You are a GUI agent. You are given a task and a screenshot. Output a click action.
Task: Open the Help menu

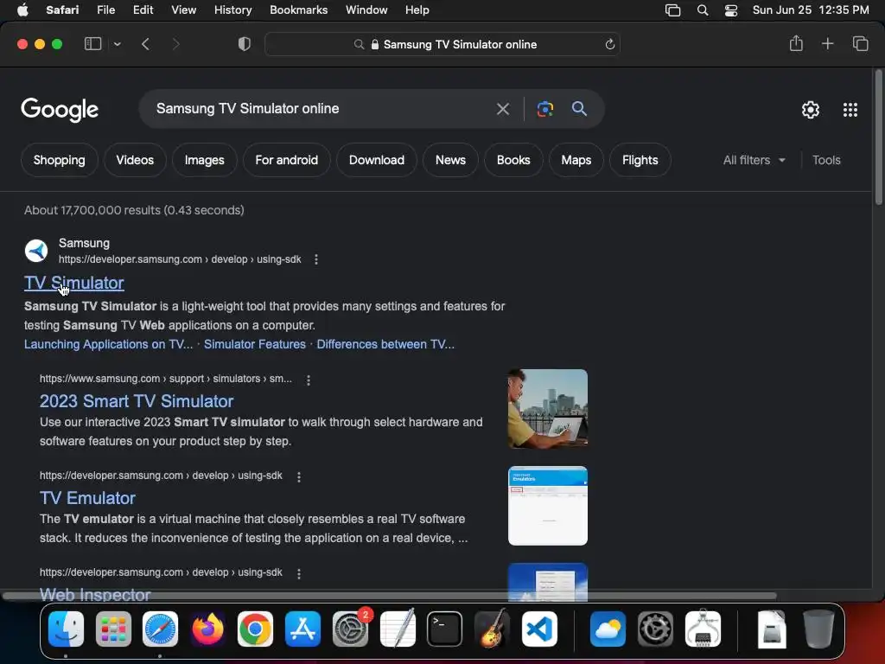(x=417, y=10)
